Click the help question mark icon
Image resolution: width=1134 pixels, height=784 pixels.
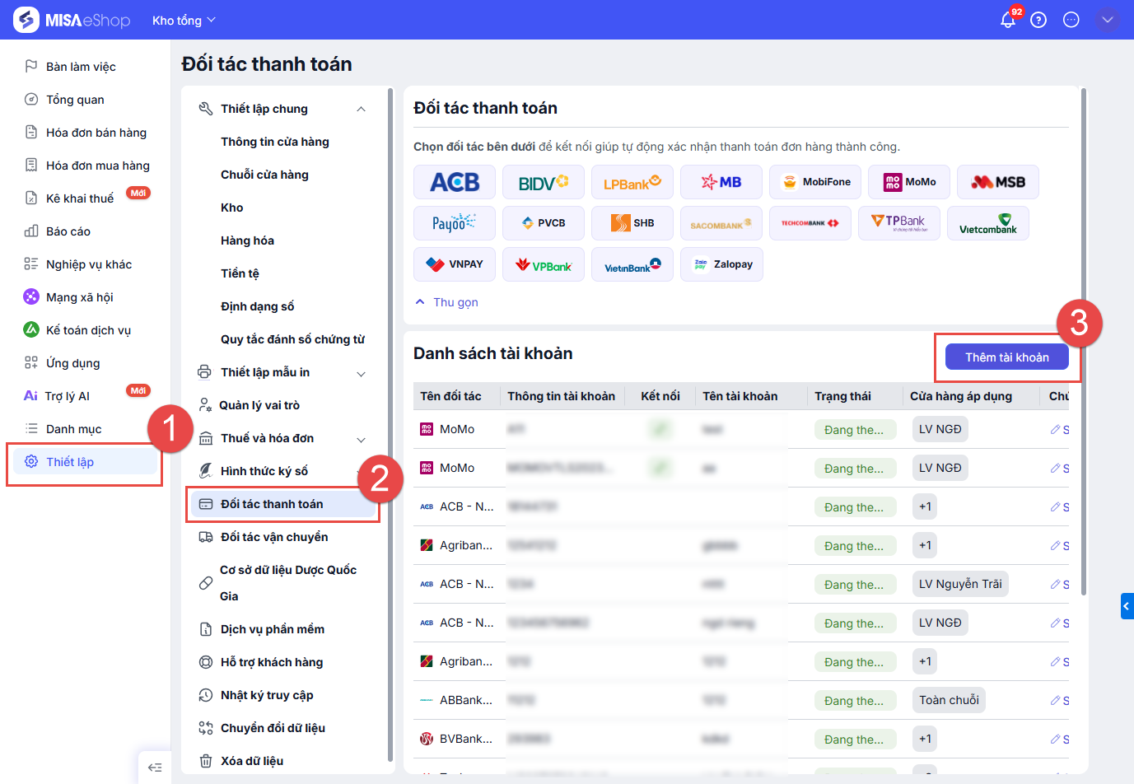[1038, 20]
